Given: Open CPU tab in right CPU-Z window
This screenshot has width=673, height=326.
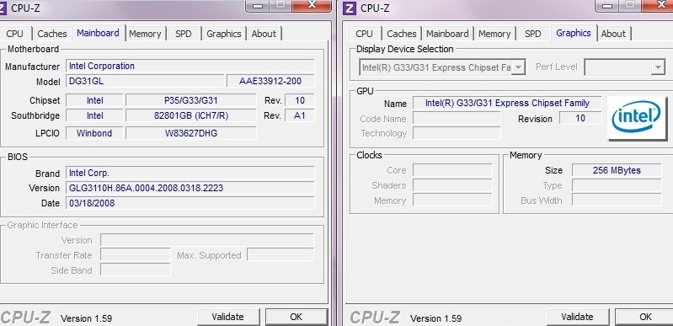Looking at the screenshot, I should [x=365, y=34].
